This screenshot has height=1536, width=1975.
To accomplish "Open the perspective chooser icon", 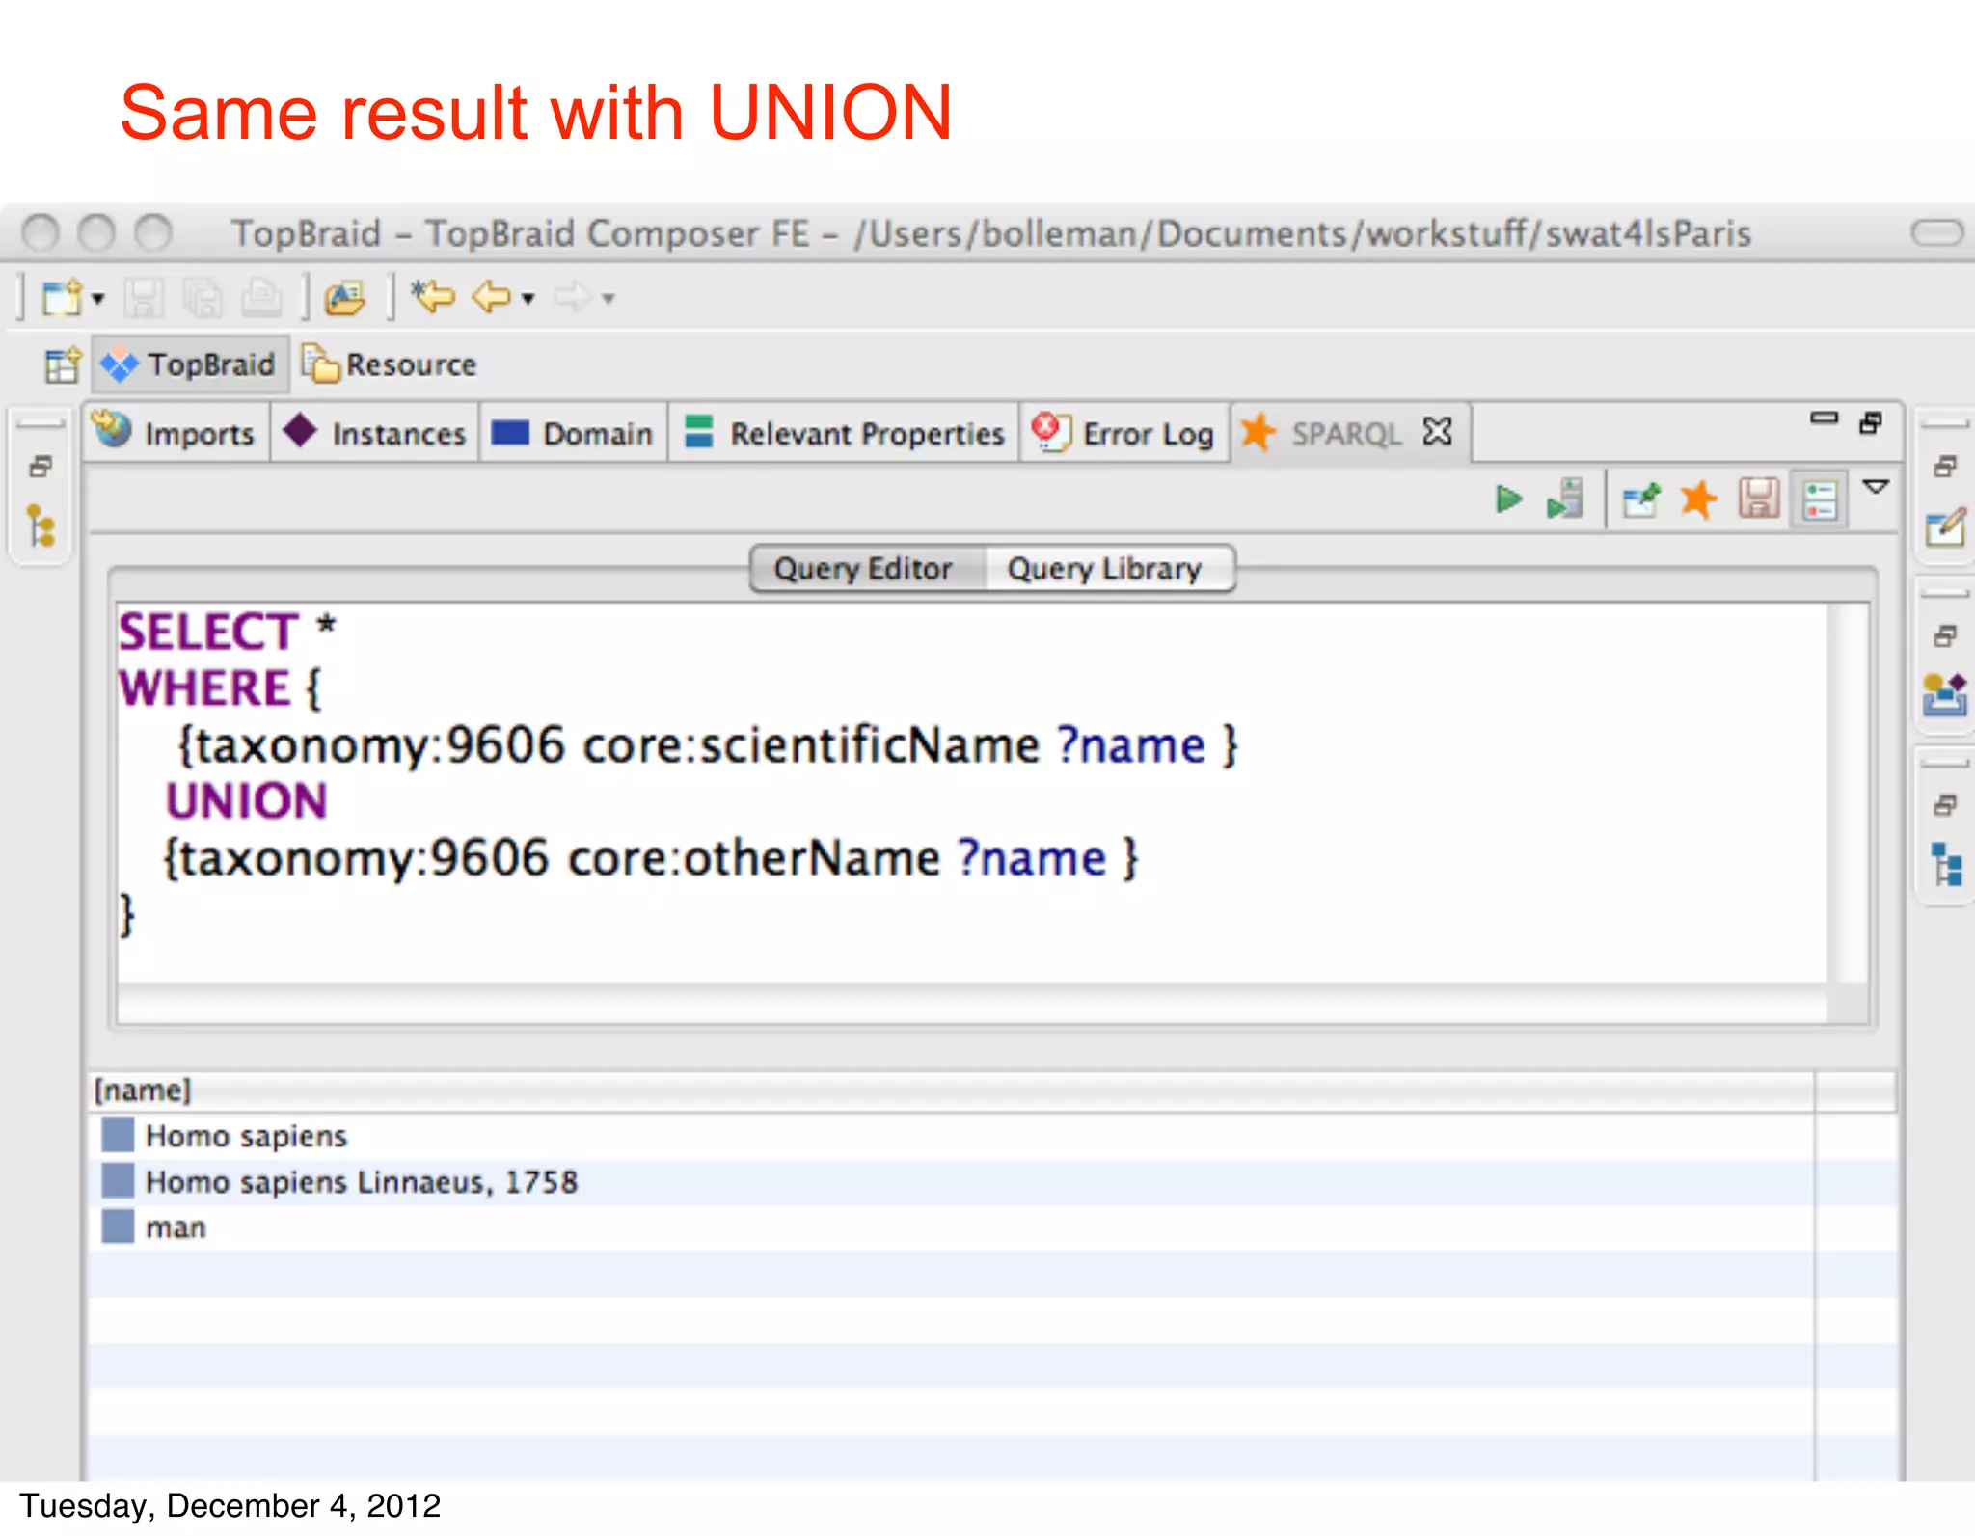I will [x=63, y=365].
